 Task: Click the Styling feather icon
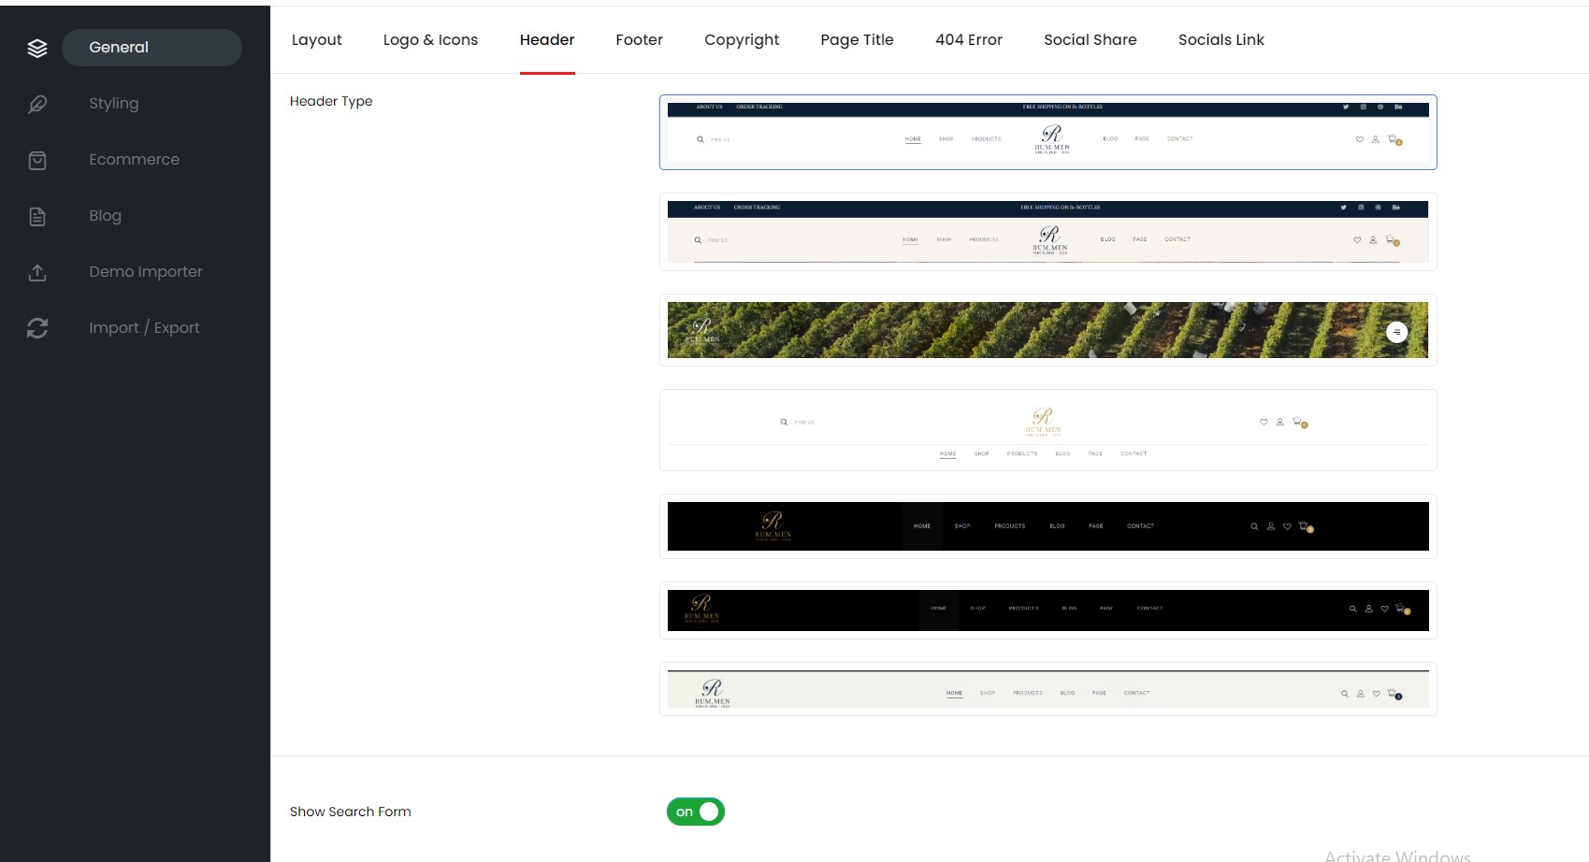[37, 104]
